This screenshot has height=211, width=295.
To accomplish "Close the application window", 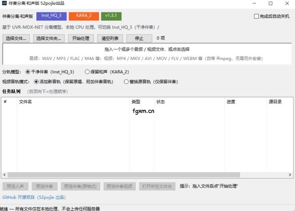I will [x=287, y=3].
